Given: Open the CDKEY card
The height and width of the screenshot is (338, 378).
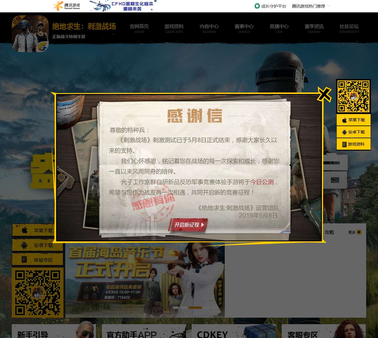Looking at the screenshot, I should click(x=233, y=332).
